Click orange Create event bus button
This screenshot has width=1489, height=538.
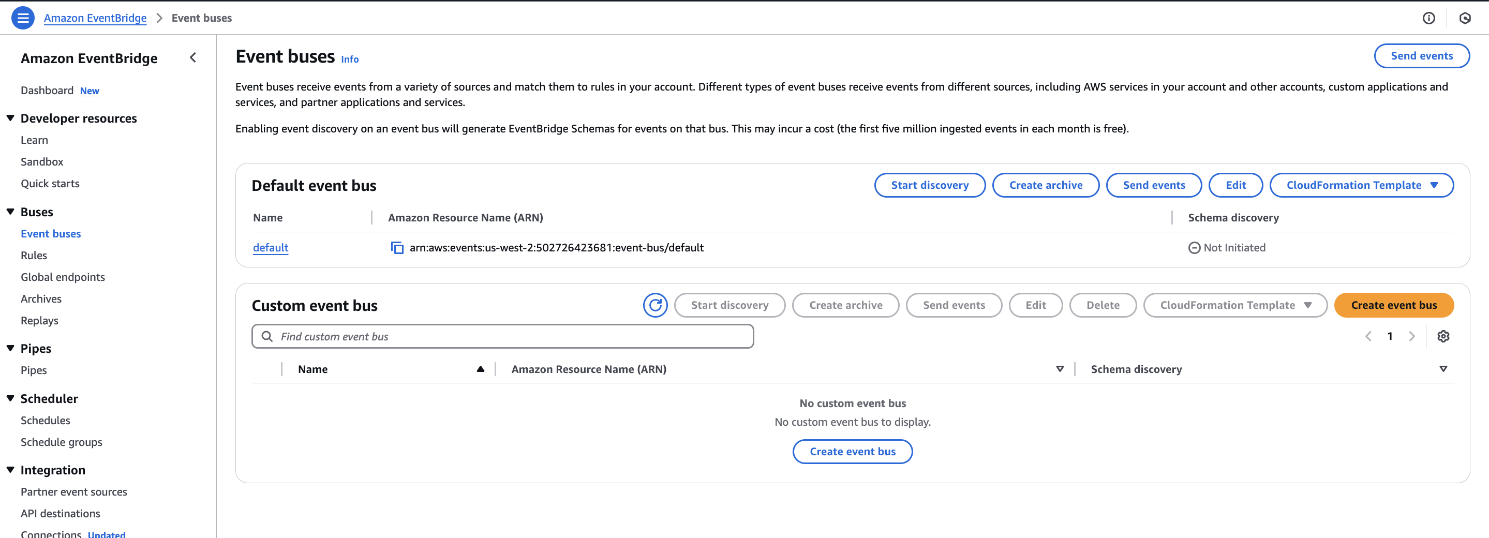(1394, 305)
